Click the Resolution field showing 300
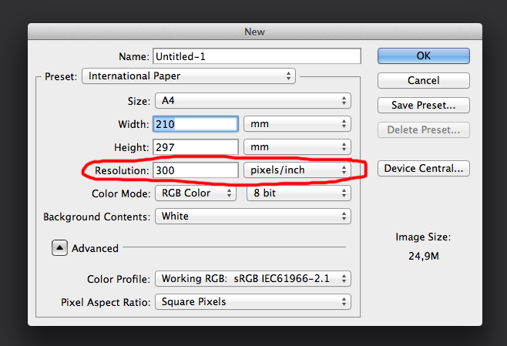The width and height of the screenshot is (507, 346). coord(196,170)
